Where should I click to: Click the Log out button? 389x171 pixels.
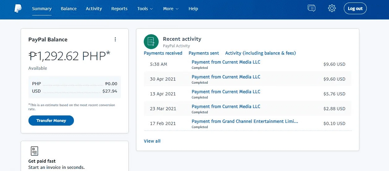355,9
